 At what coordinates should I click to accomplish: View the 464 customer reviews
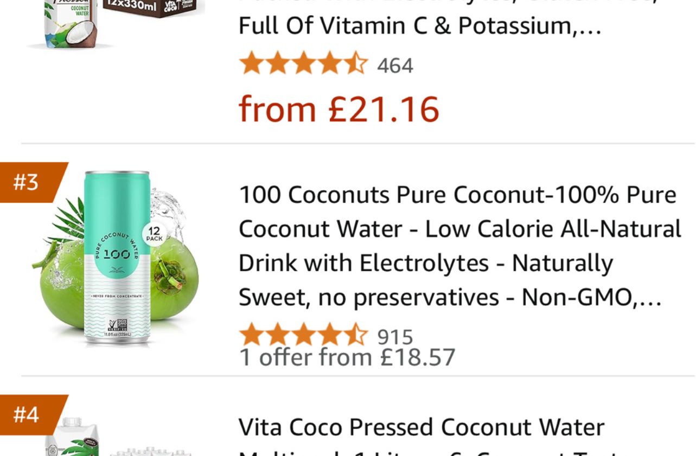click(x=395, y=66)
